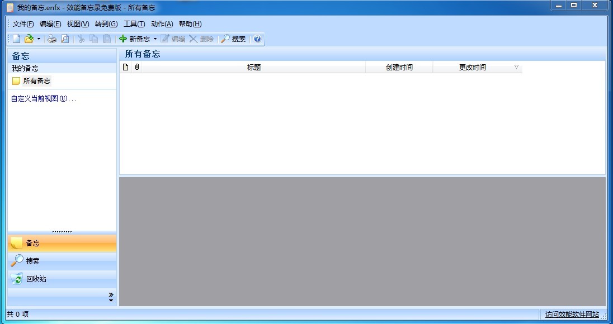Select 所有备忘 in the sidebar tree
The width and height of the screenshot is (613, 324).
click(36, 81)
